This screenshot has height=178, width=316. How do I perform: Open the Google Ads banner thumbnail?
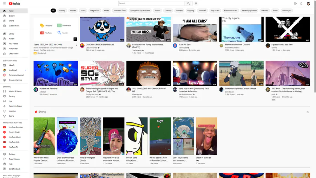point(56,29)
